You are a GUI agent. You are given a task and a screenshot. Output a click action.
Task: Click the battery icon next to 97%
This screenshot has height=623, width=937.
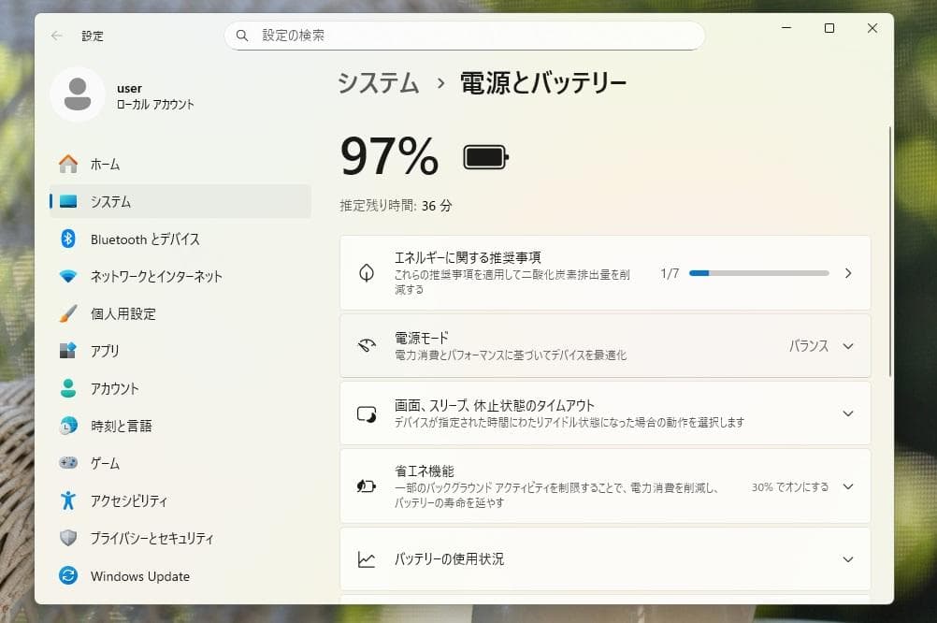point(483,156)
